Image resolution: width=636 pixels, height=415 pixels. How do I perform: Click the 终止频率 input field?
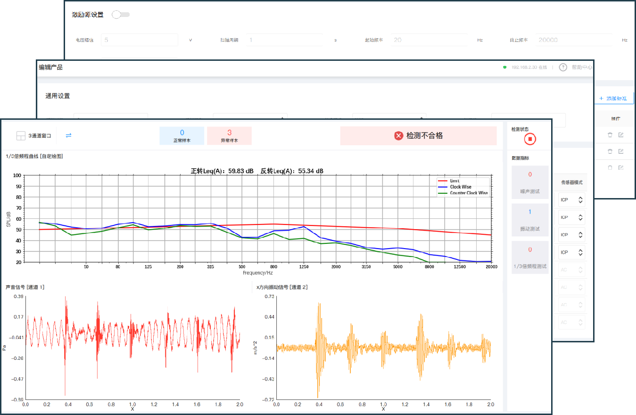pos(574,40)
